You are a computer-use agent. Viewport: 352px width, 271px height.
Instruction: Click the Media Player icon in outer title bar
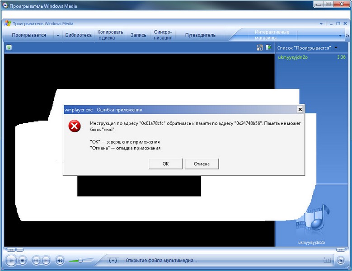coord(5,5)
